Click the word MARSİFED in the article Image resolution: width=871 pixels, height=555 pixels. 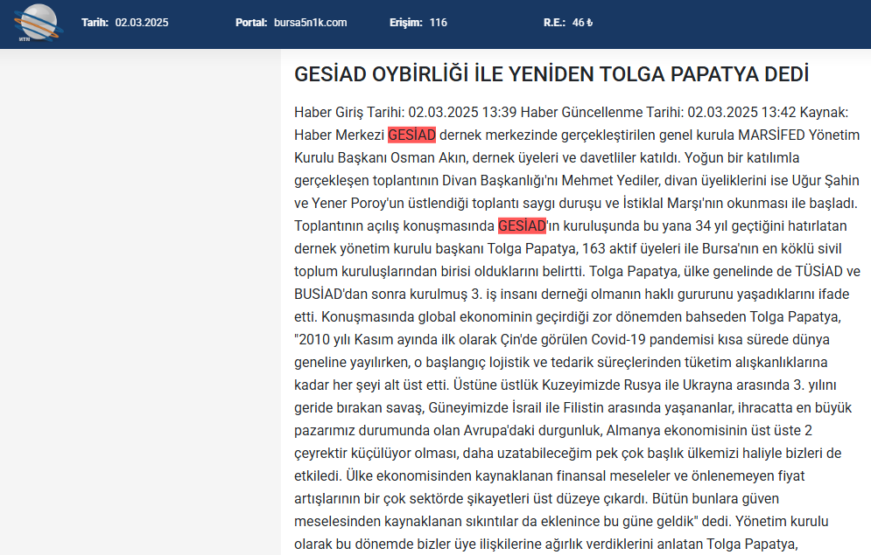(771, 135)
